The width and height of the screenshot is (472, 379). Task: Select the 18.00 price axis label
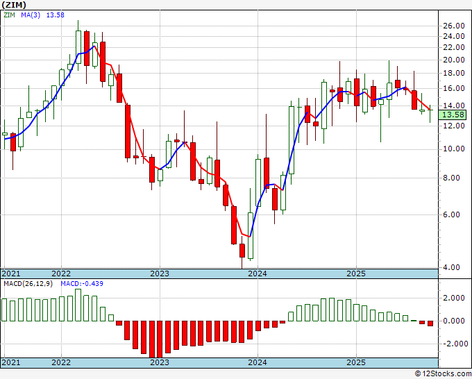click(x=454, y=73)
